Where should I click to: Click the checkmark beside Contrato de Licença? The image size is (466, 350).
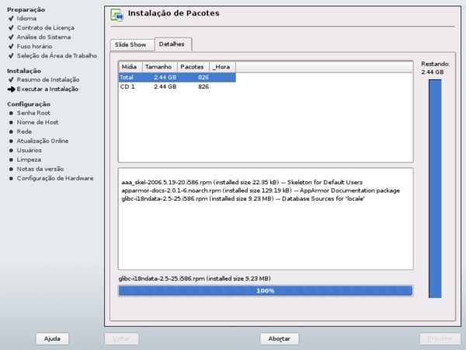12,28
